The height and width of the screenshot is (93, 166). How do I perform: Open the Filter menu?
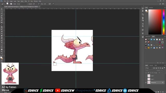point(26,1)
